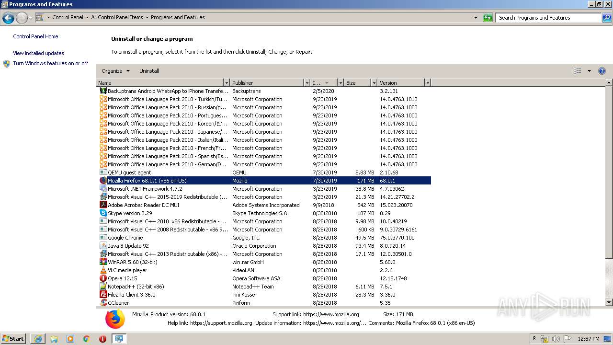Screen dimensions: 613x345
Task: Click the Uninstall toolbar button
Action: [149, 71]
